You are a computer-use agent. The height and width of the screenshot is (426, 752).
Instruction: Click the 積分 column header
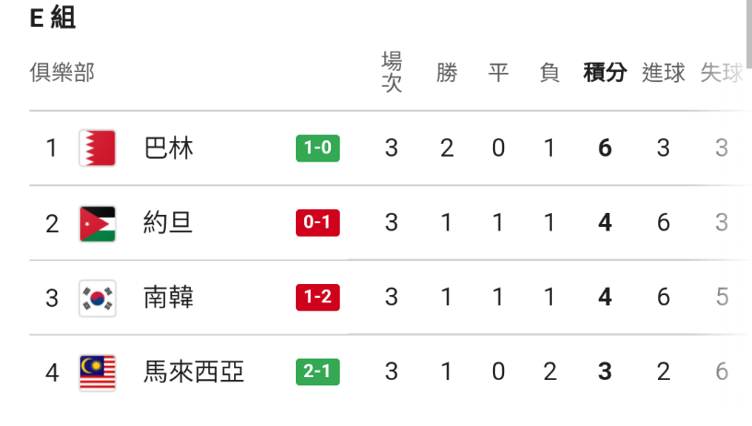(x=605, y=73)
